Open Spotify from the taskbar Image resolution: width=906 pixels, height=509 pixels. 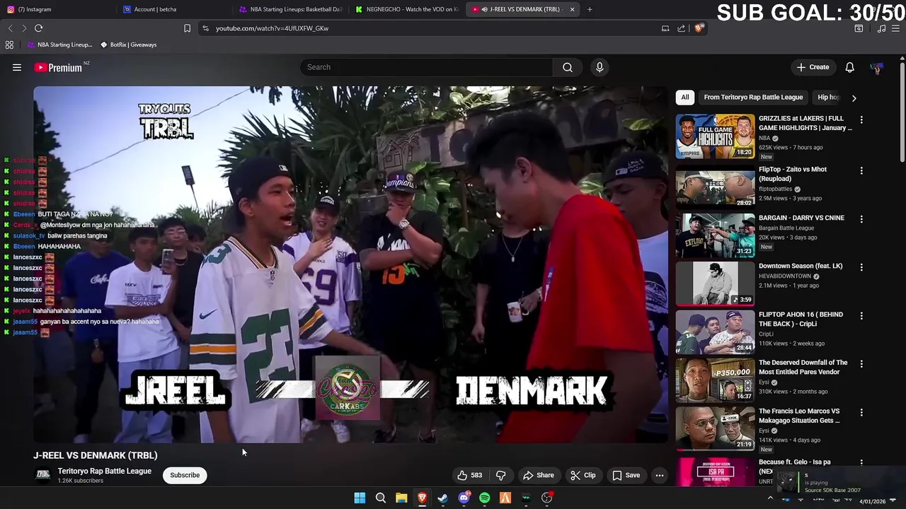click(484, 498)
